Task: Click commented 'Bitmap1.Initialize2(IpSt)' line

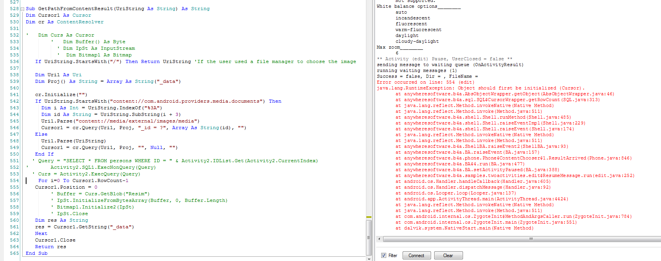Action: [93, 207]
